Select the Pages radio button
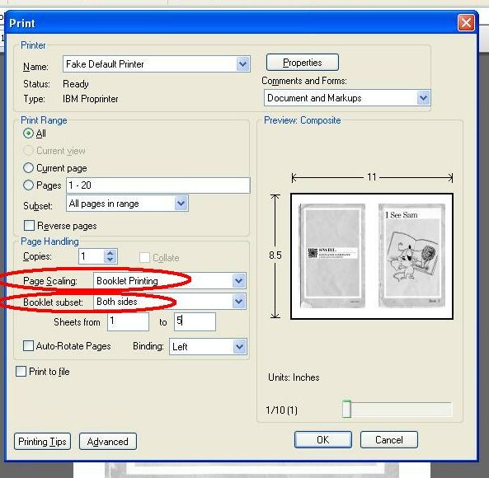Screen dimensions: 489x478 (28, 185)
